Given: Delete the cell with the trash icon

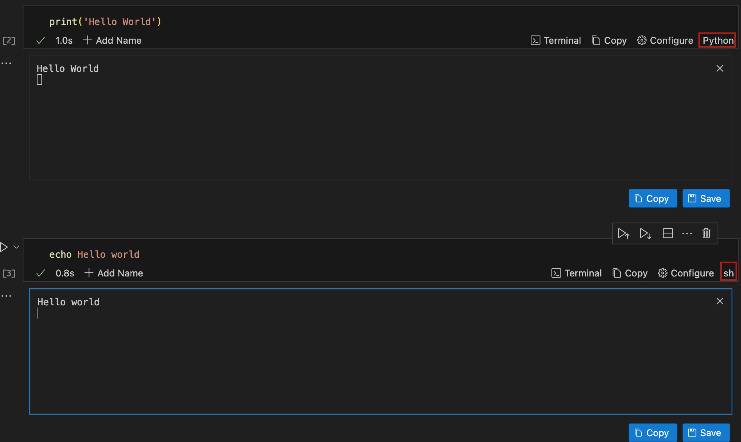Looking at the screenshot, I should pos(706,233).
